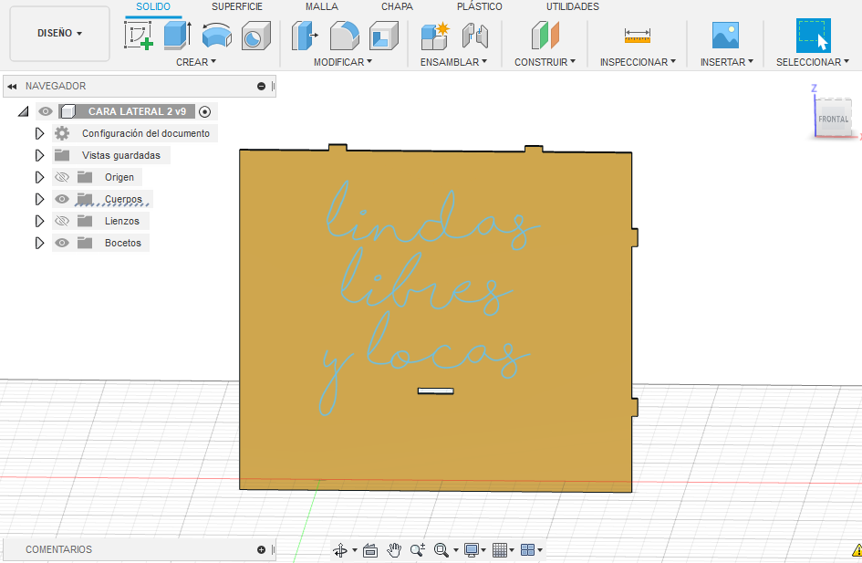
Task: Click the Look At icon
Action: (370, 550)
